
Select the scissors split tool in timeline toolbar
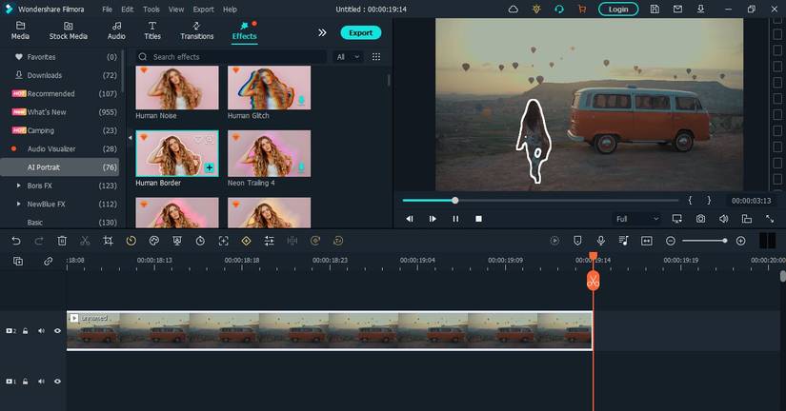tap(85, 241)
